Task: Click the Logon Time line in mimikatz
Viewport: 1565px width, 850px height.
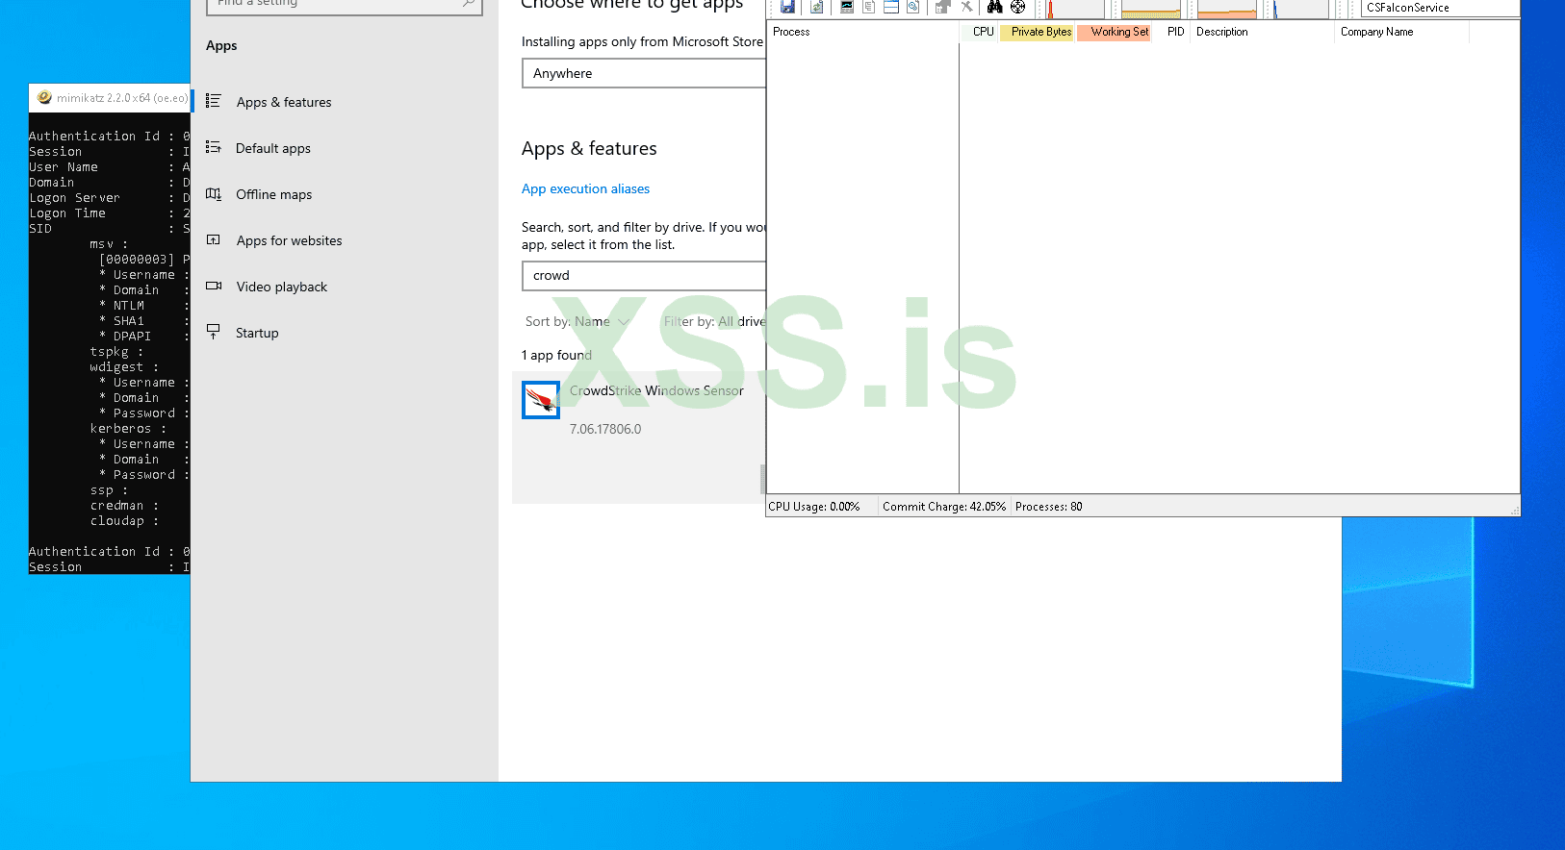Action: tap(109, 213)
